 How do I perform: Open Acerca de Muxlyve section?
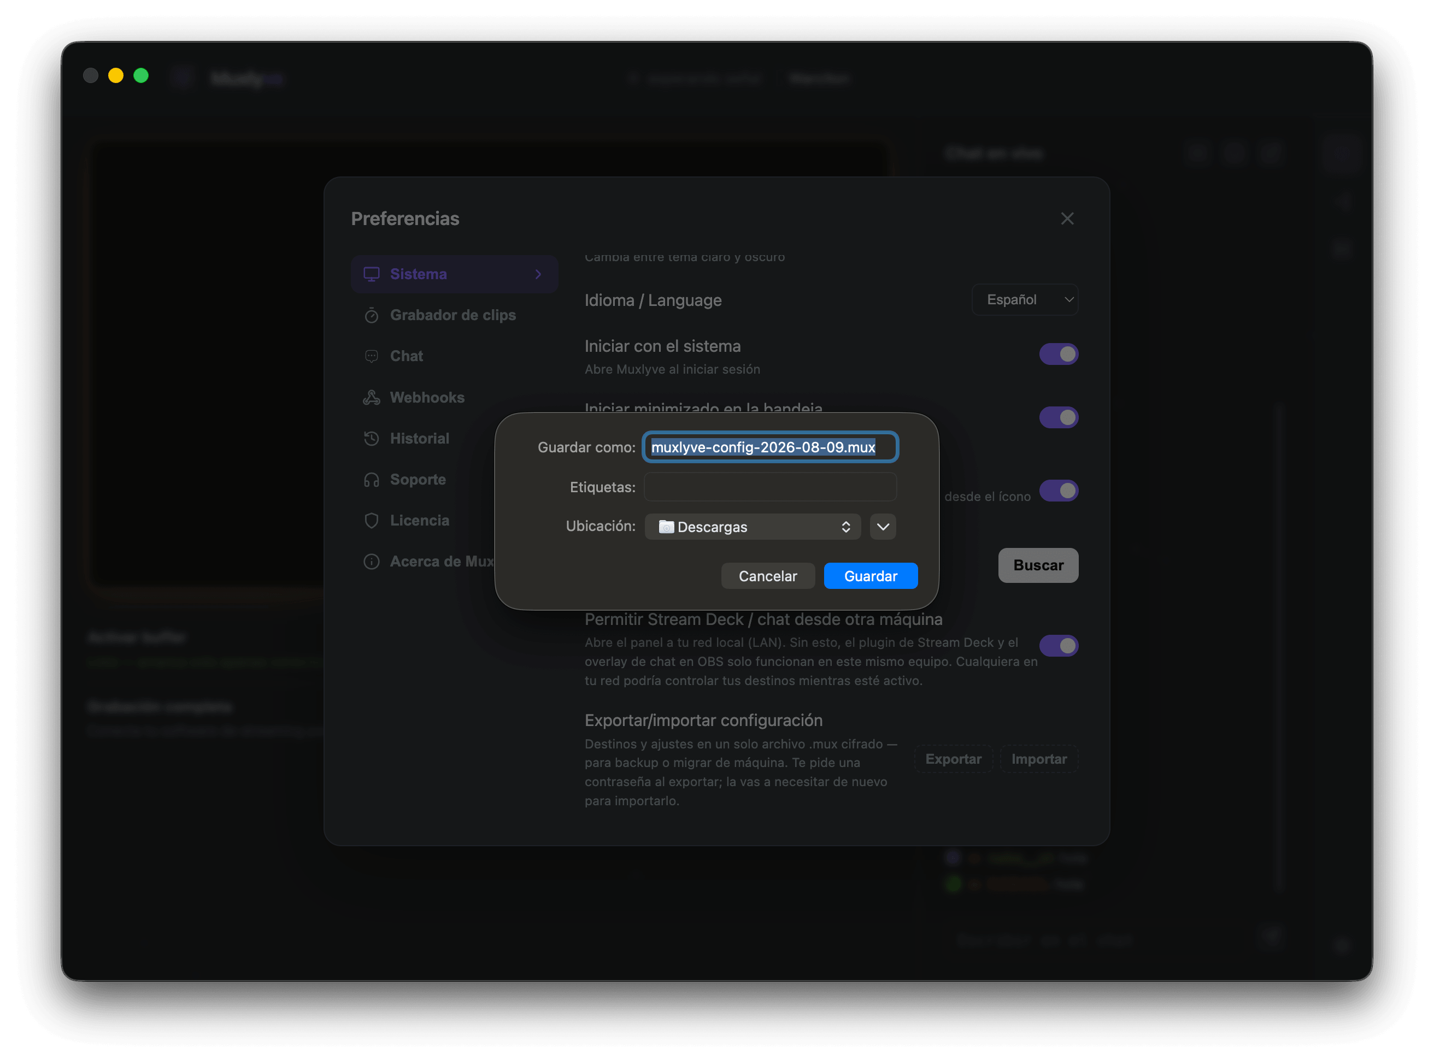[x=423, y=561]
